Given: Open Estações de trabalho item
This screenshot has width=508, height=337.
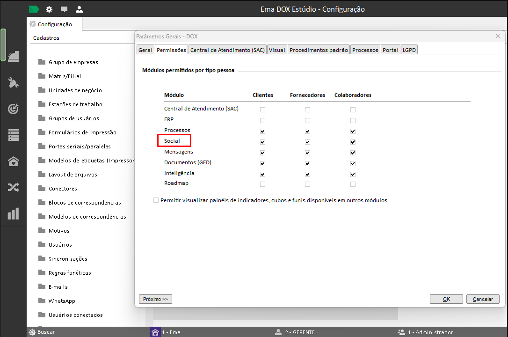Looking at the screenshot, I should [x=75, y=104].
